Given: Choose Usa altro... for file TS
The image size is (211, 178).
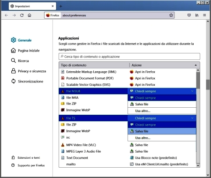Looking at the screenshot, I should coord(162,138).
